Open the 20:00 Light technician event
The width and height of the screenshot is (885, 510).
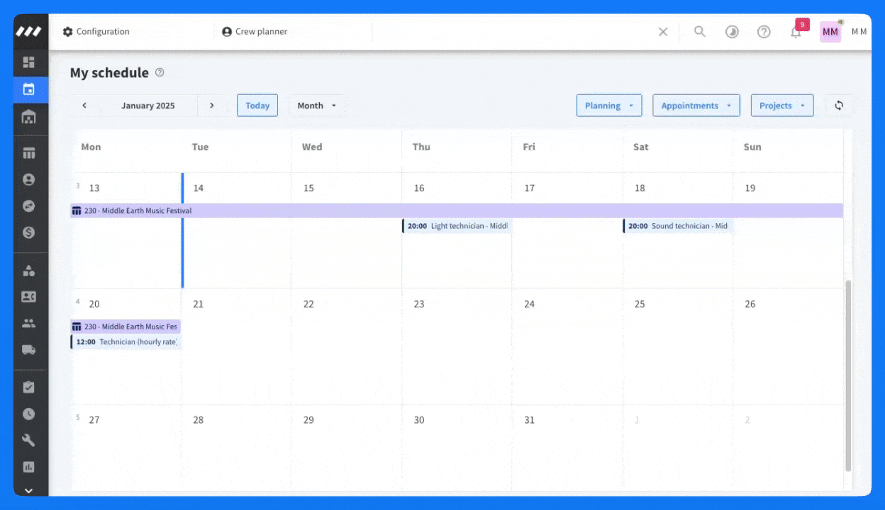(x=457, y=226)
